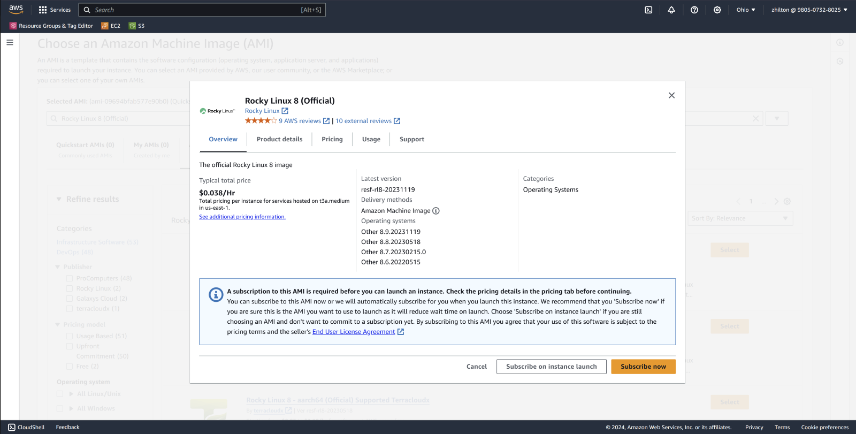This screenshot has width=856, height=434.
Task: Collapse the Publisher filter group
Action: tap(58, 267)
